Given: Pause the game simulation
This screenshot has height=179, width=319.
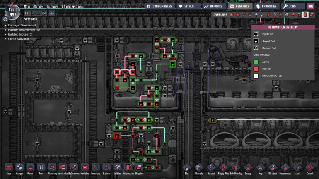Looking at the screenshot, I should coord(27,13).
